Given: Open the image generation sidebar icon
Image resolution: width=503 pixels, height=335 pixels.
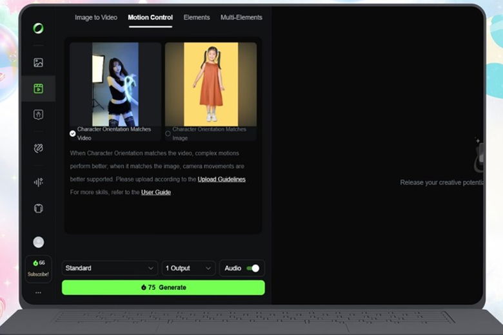Looking at the screenshot, I should (38, 62).
